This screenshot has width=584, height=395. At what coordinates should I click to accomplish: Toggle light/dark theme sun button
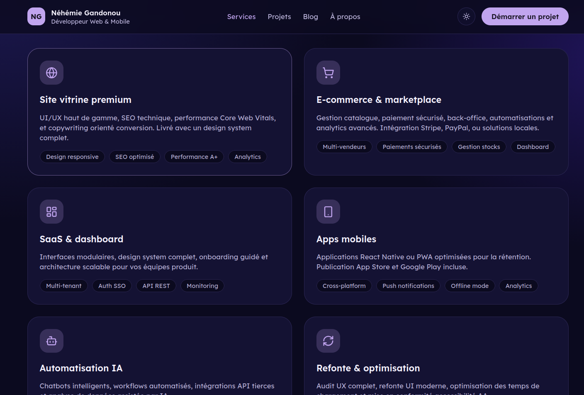[x=466, y=17]
